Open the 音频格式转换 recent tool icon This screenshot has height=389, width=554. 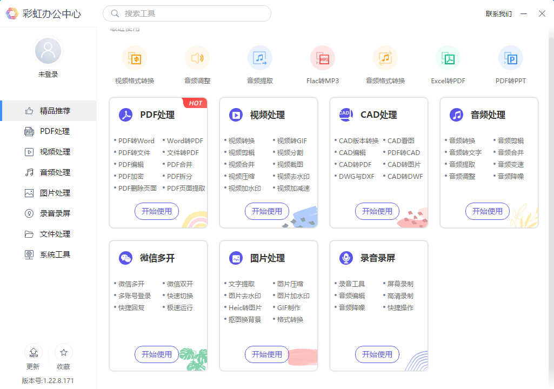(x=385, y=58)
